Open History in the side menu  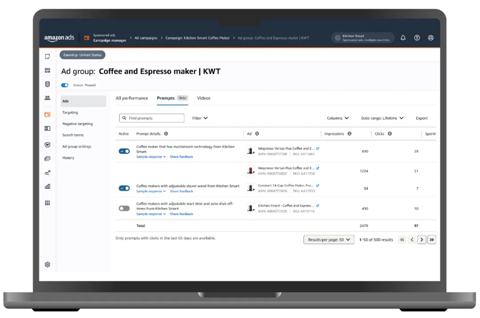point(68,158)
